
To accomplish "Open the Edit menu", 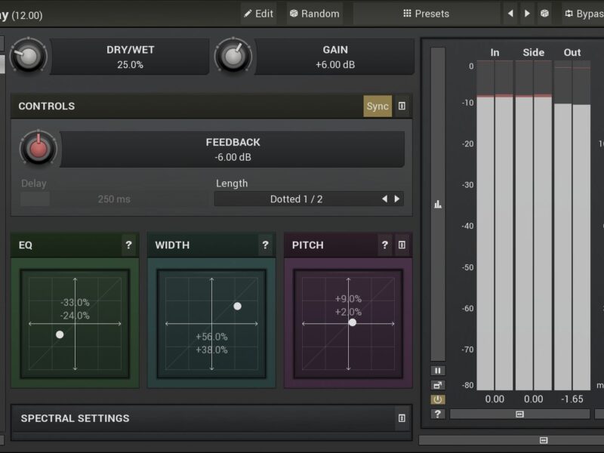I will [258, 14].
